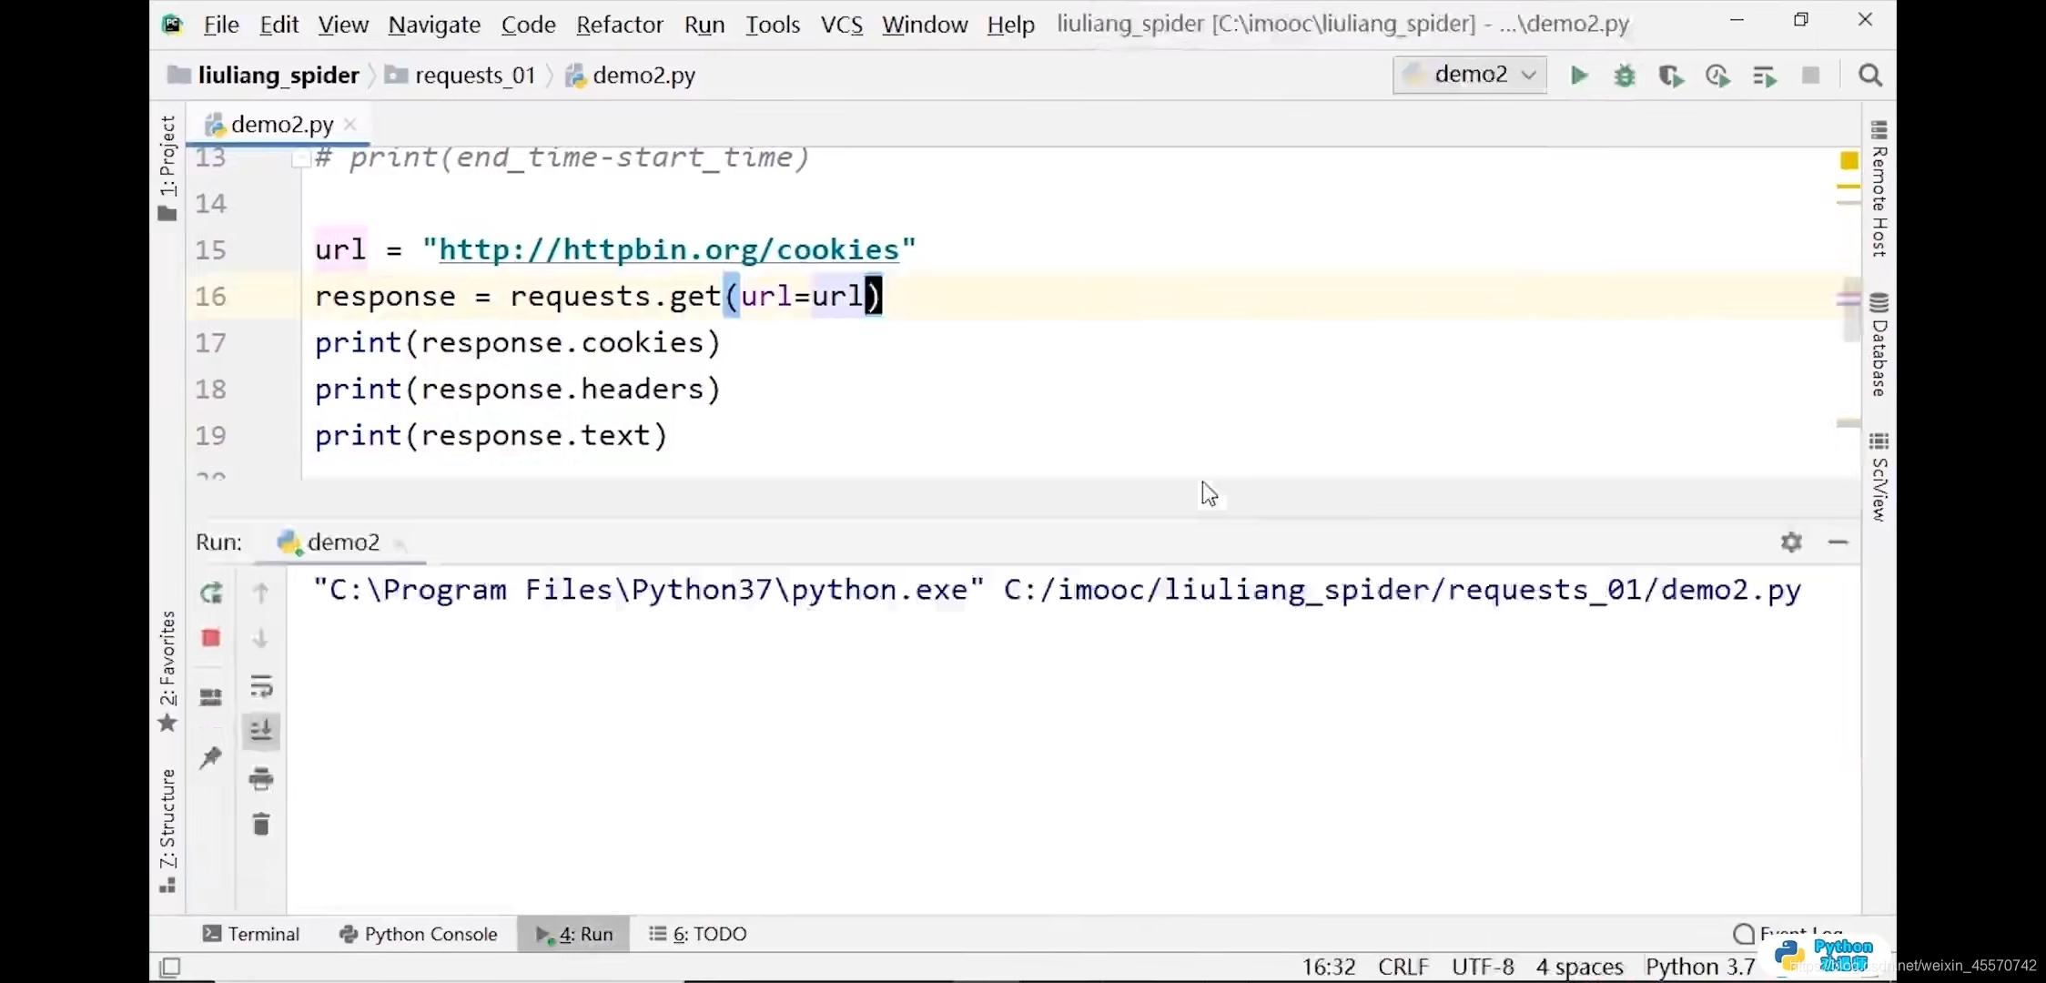Print the Run console output

pyautogui.click(x=261, y=778)
